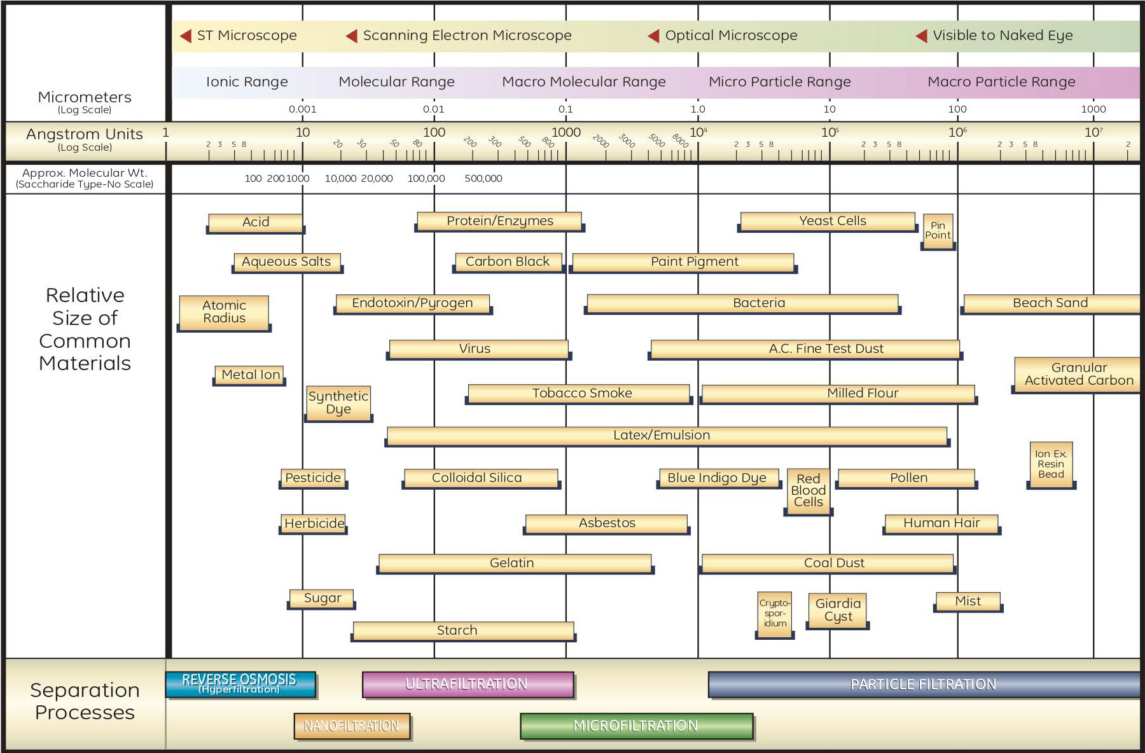Click the red arrow beside ST Microscope
Screen dimensions: 1145x753
[x=186, y=36]
